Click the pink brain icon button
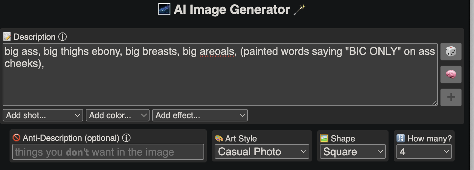Screen dimensions: 474x170 [x=451, y=74]
